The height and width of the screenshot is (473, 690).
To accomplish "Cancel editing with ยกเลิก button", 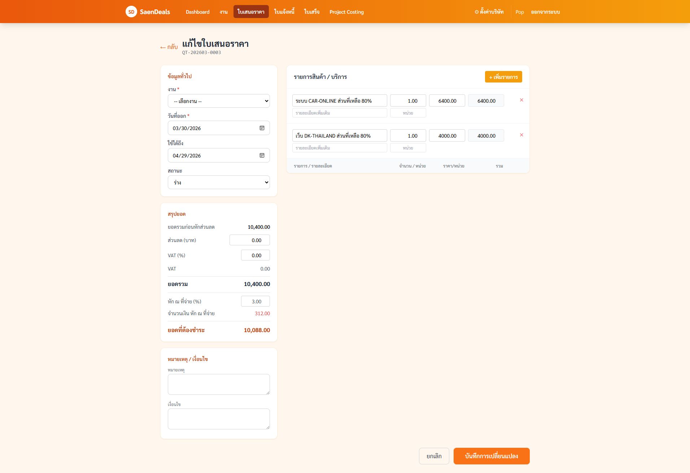I will point(434,456).
